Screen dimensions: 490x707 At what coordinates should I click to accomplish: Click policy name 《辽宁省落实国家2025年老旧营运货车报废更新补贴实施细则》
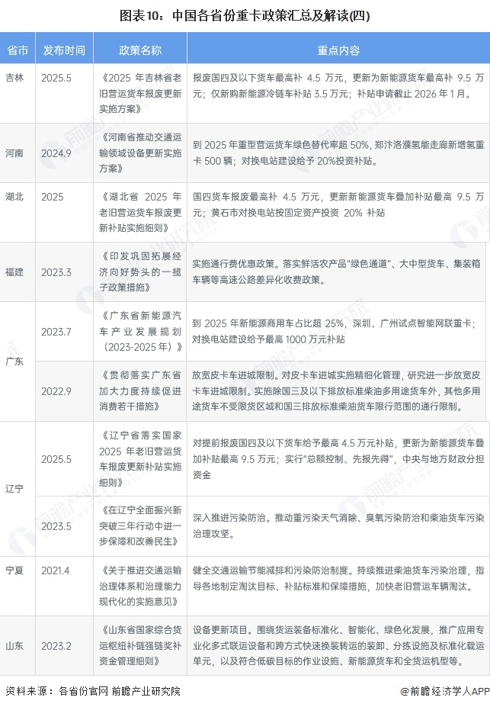click(x=140, y=459)
